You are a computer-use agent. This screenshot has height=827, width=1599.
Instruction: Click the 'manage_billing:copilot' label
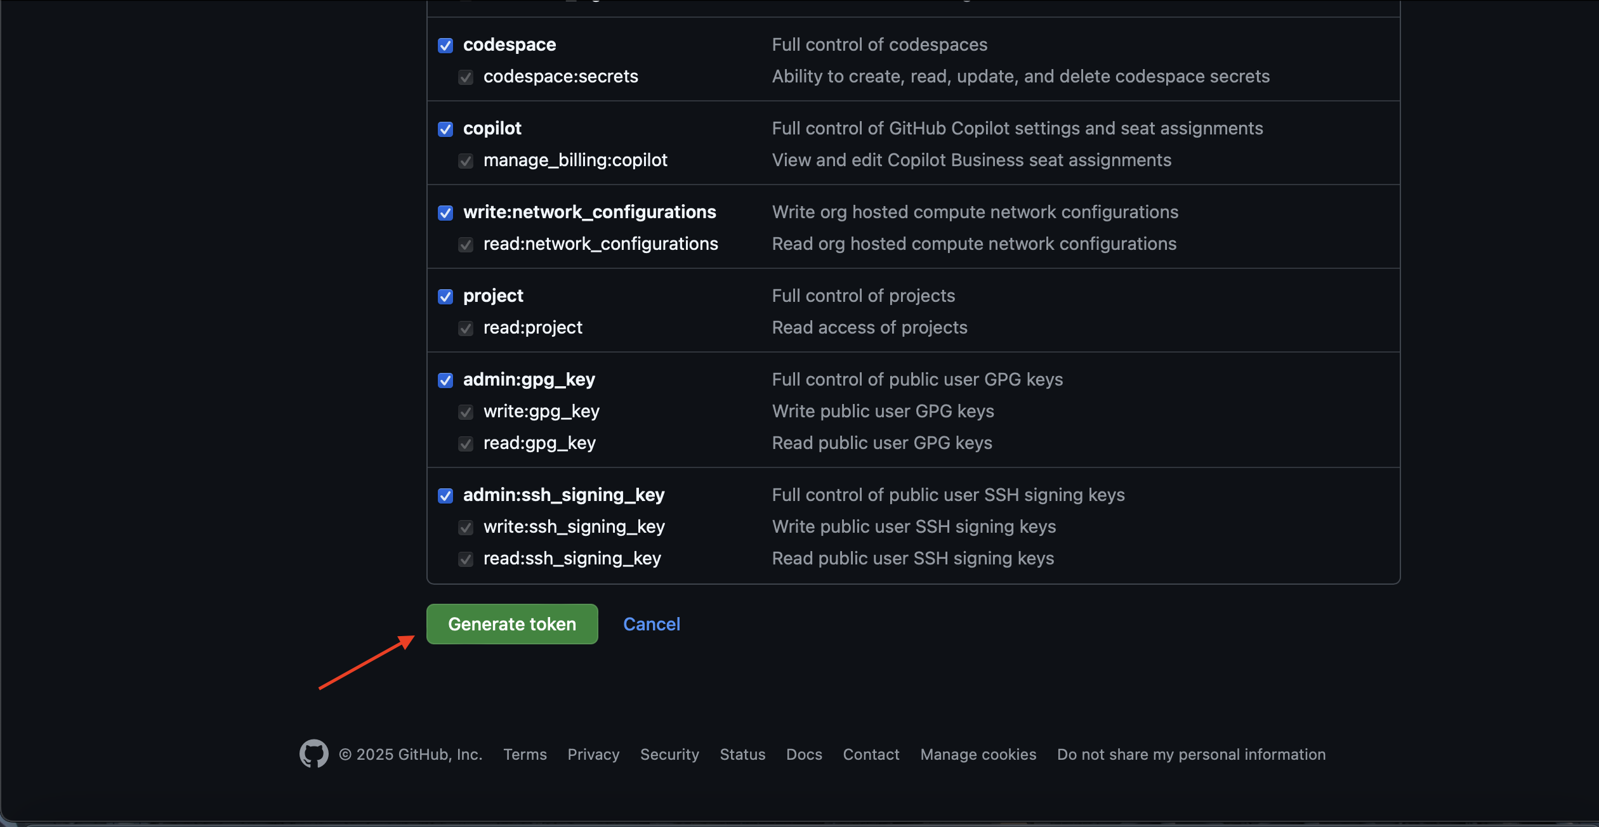click(x=576, y=160)
